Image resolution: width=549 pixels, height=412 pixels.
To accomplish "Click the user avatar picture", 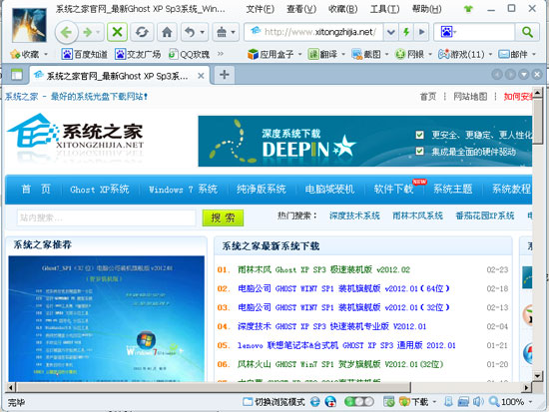I will 29,26.
